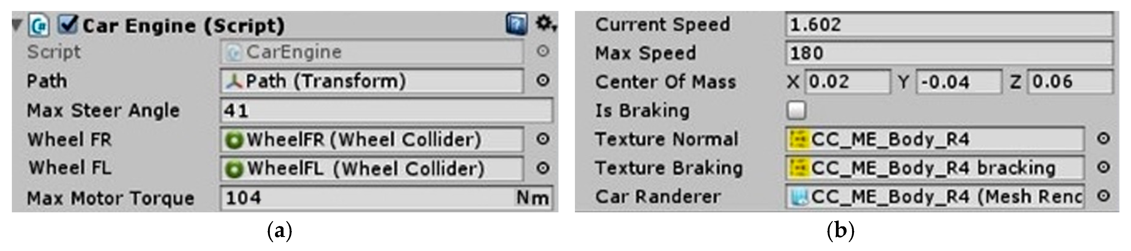
Task: Open object picker for Texture Braking
Action: [1103, 168]
